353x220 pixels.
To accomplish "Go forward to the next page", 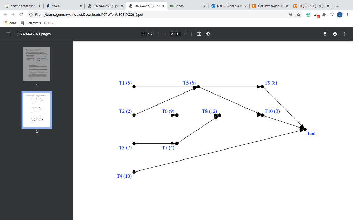I will coord(13,14).
